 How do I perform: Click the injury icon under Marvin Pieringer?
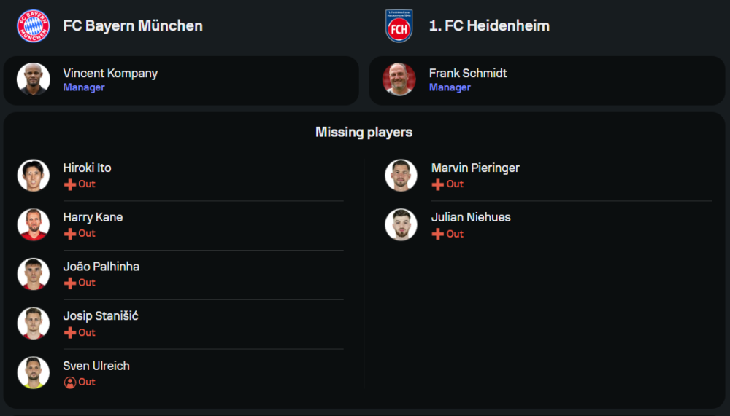[438, 184]
